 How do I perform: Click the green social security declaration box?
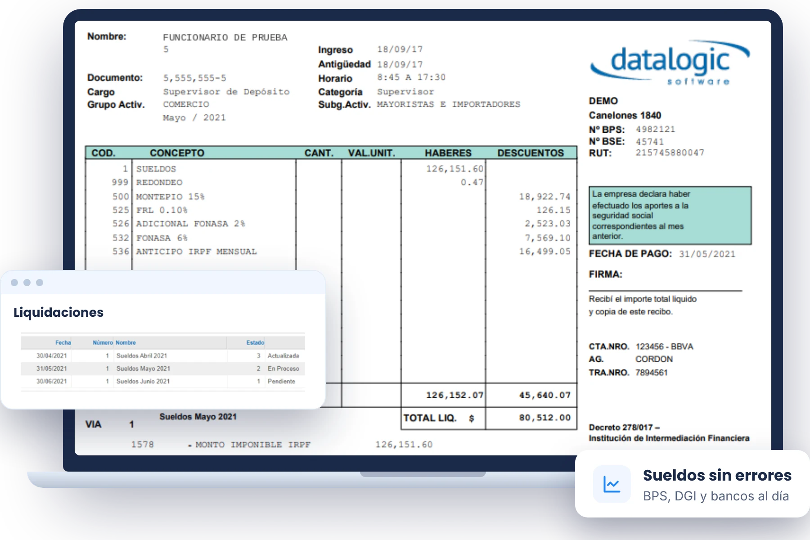click(670, 216)
